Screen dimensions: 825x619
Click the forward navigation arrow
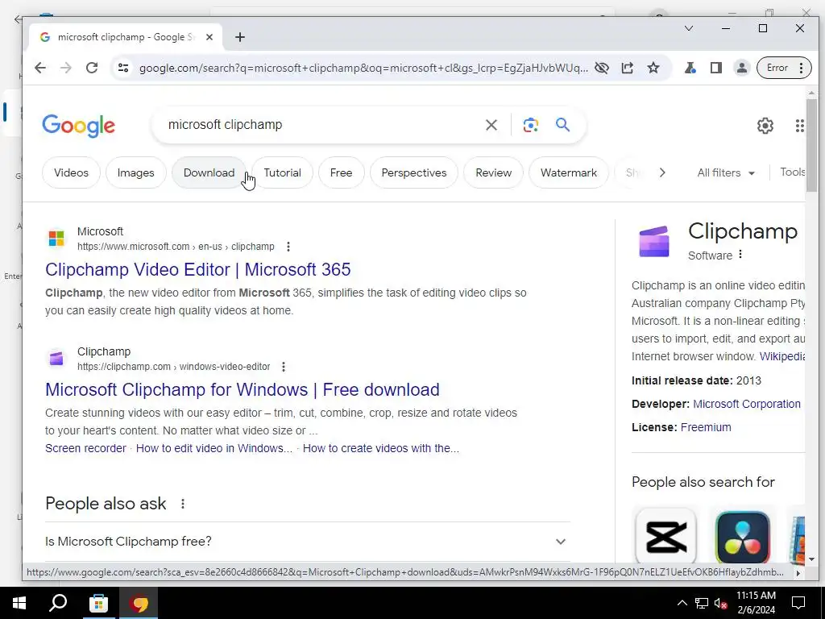66,68
